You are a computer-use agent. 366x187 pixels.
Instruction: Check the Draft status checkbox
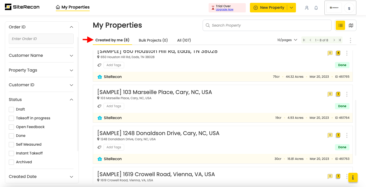[x=11, y=110]
